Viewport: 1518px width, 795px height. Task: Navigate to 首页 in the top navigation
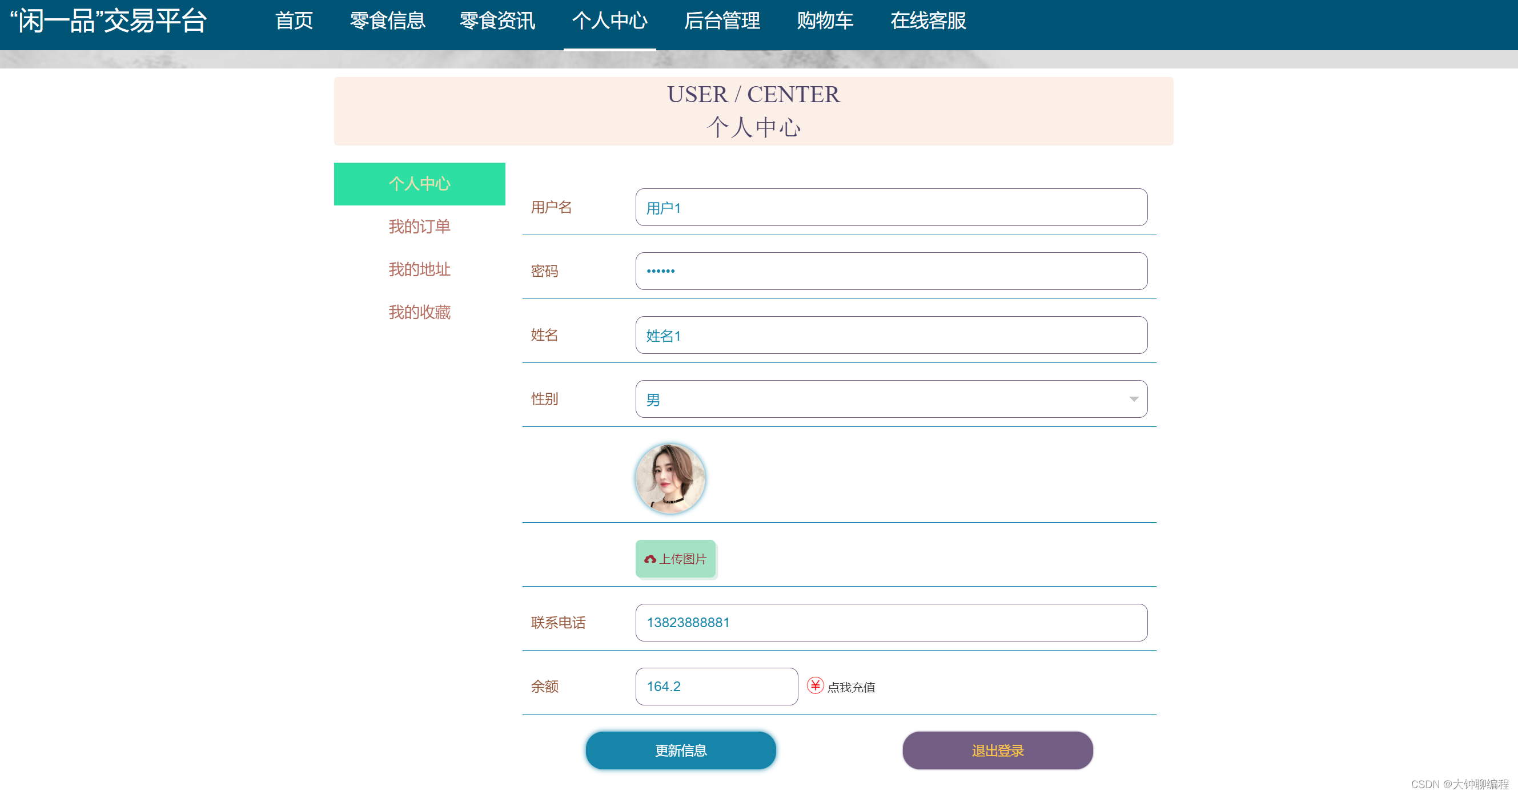click(x=294, y=21)
